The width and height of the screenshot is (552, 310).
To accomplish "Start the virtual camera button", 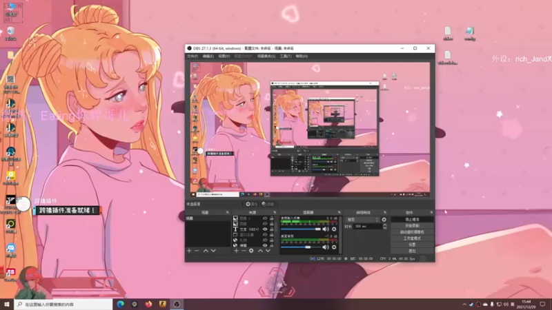I will [412, 232].
